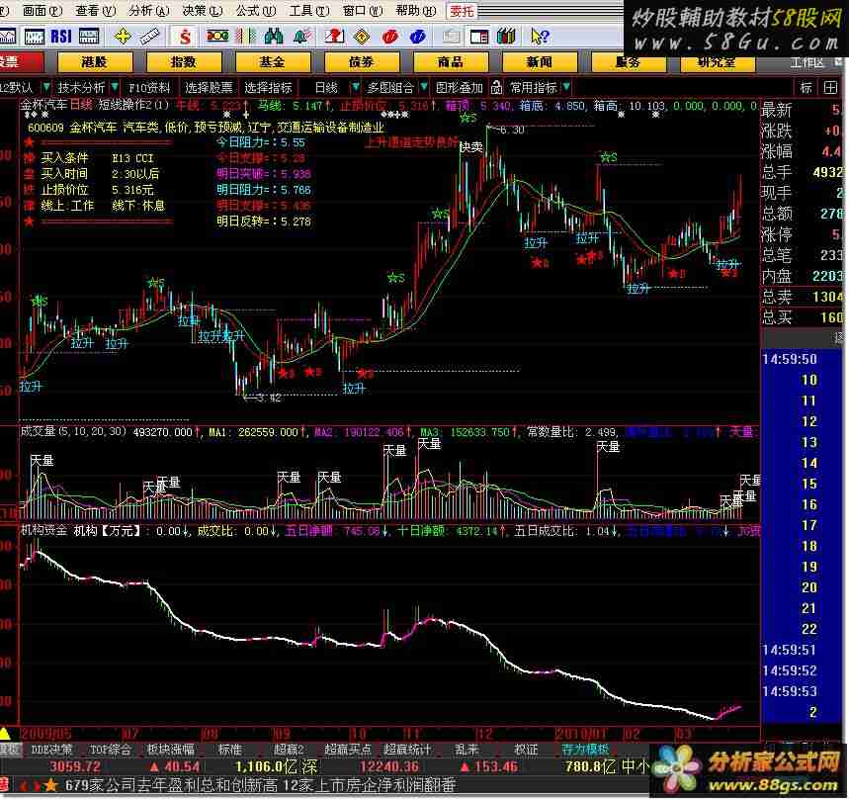
Task: Open the 决策(L) menu
Action: pyautogui.click(x=202, y=10)
